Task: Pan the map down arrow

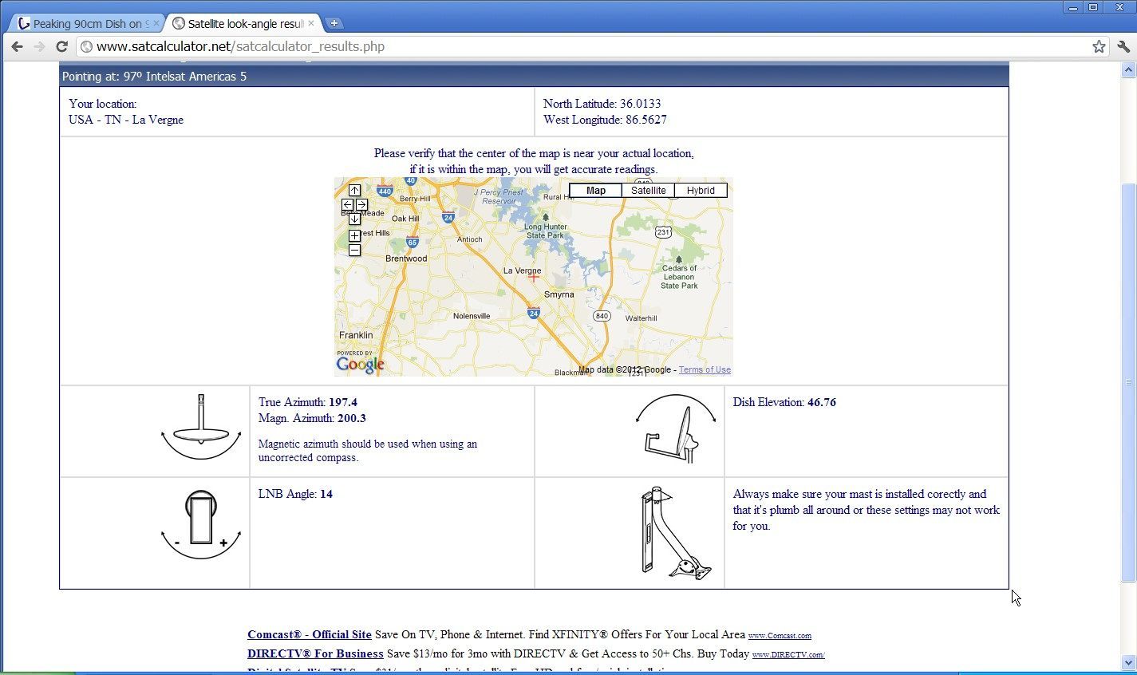Action: 354,219
